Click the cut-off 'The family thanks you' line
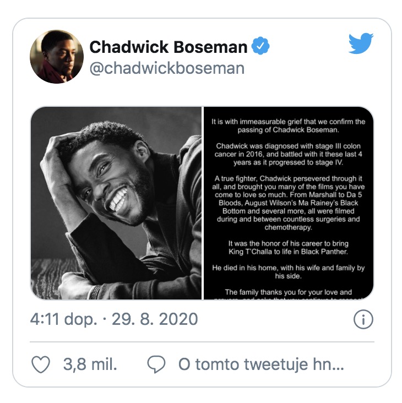 point(289,292)
